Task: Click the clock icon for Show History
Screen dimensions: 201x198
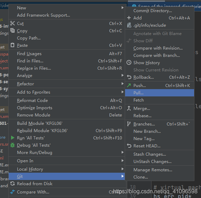Action: click(129, 63)
